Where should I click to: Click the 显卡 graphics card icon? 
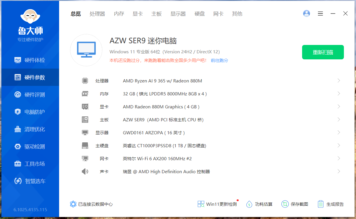coord(85,107)
